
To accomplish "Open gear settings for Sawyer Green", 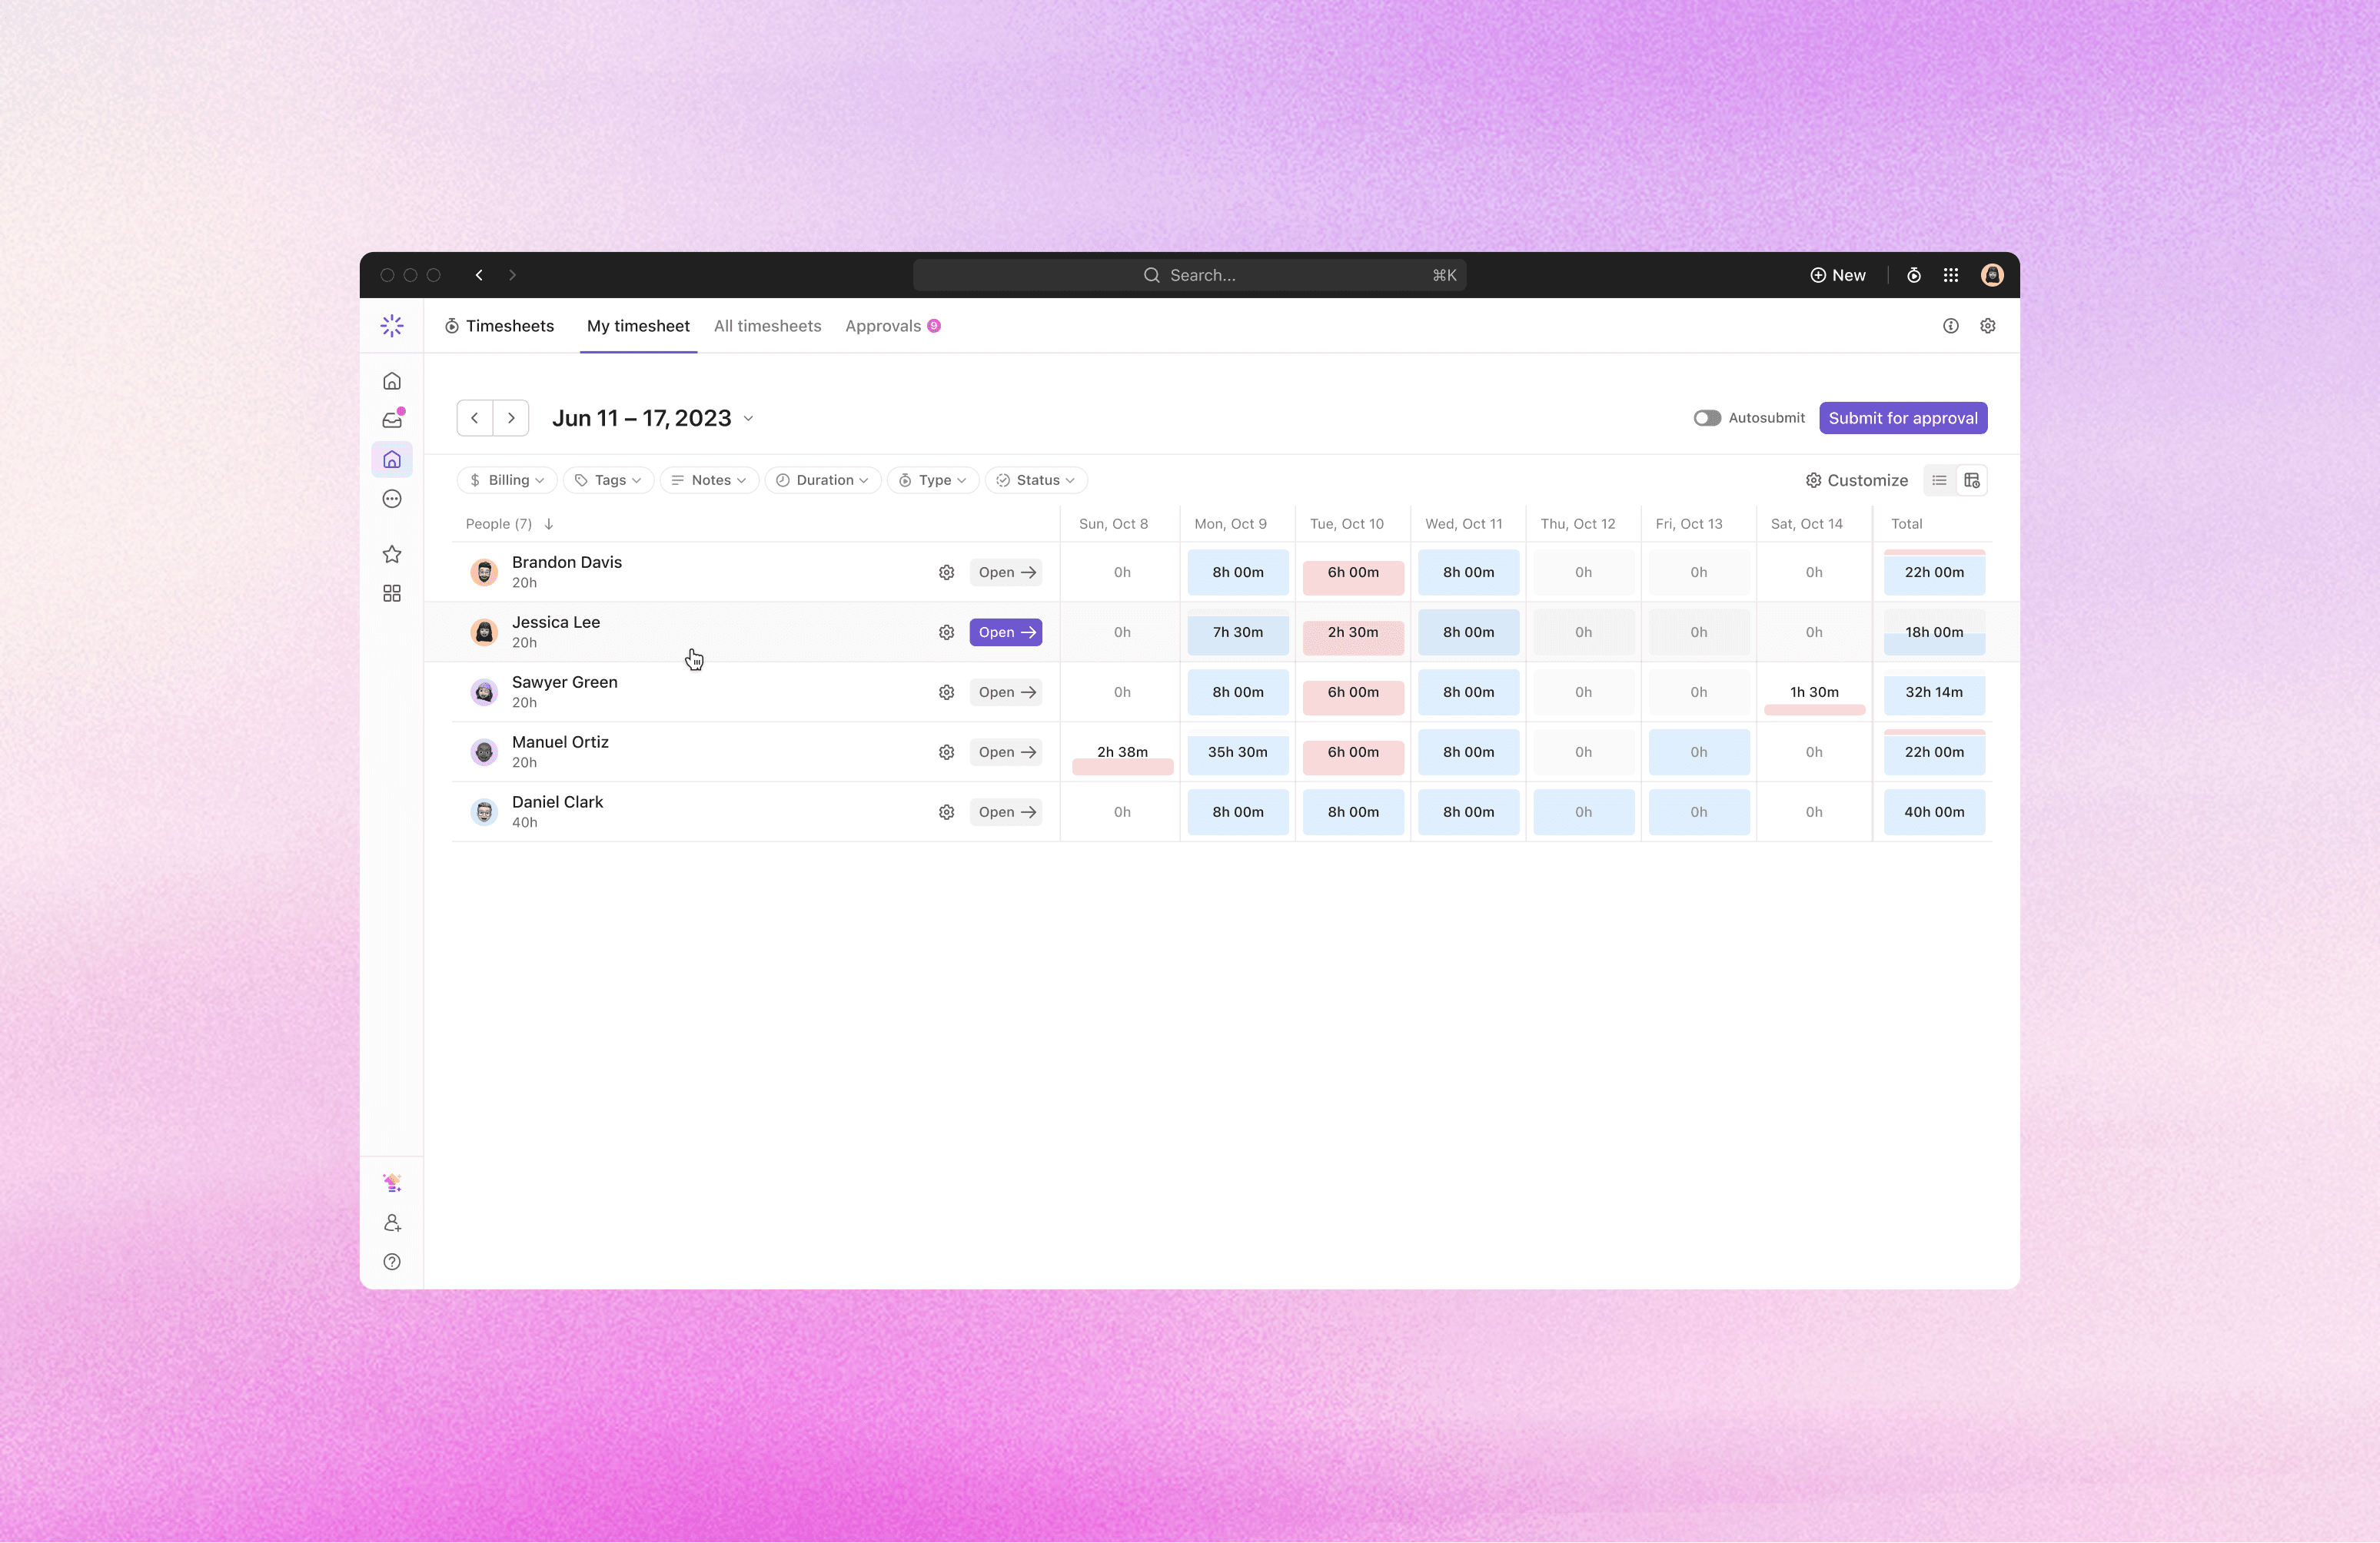I will pos(946,692).
